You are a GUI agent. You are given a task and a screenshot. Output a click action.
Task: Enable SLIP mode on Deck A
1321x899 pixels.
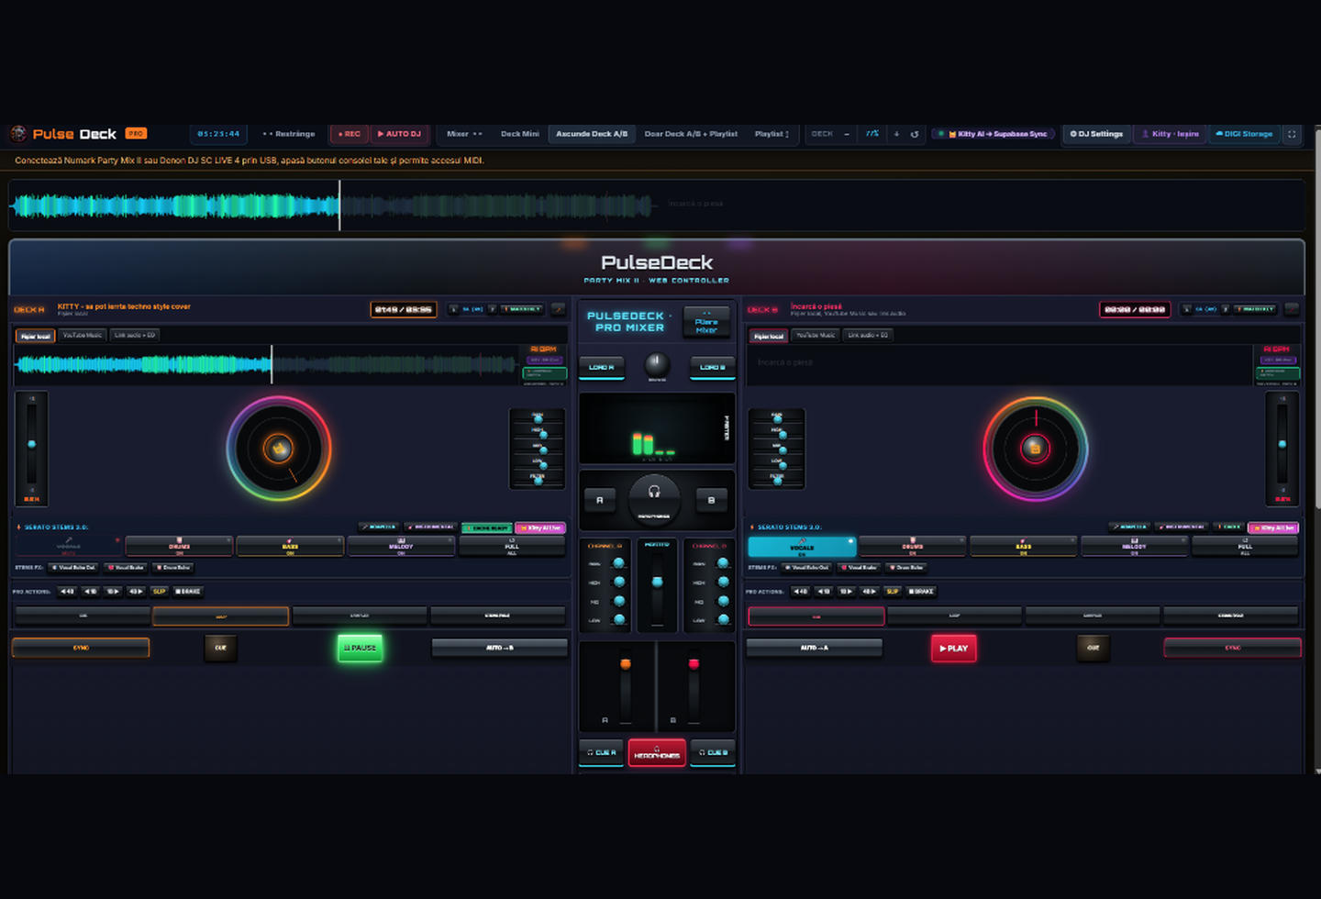click(159, 592)
